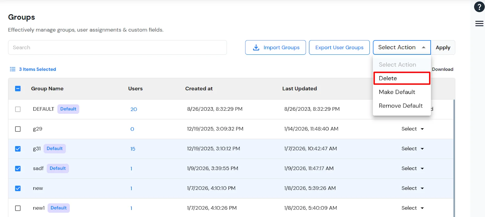Click created date 12/19/2025, 3:09:32 PM

coord(215,129)
